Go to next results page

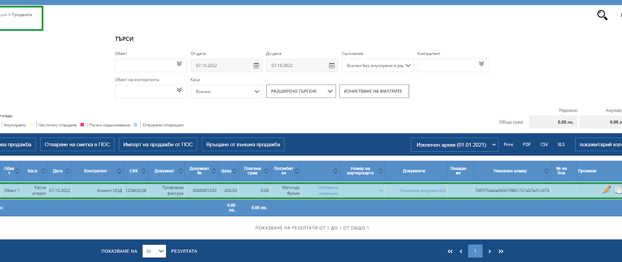(490, 251)
